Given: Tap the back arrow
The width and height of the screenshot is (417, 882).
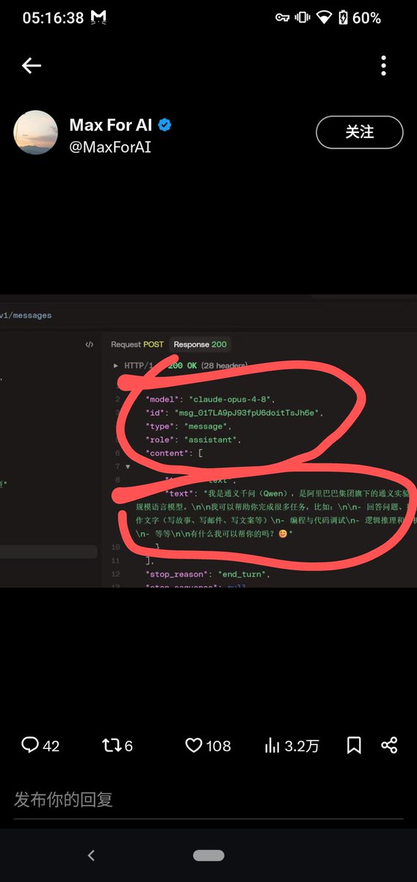Looking at the screenshot, I should 31,65.
